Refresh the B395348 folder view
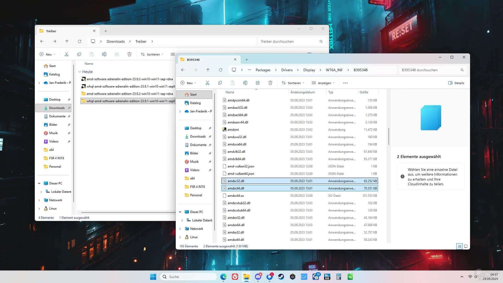 pos(221,70)
